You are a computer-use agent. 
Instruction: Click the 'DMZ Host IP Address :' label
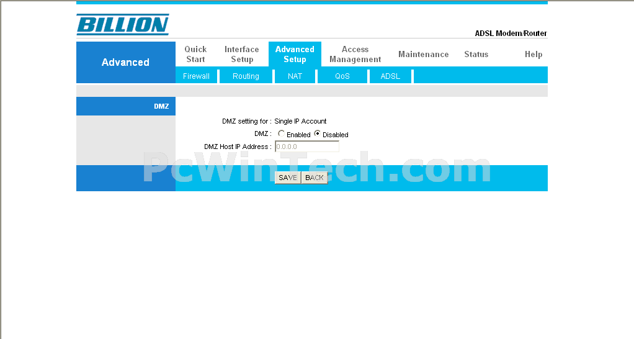coord(238,147)
